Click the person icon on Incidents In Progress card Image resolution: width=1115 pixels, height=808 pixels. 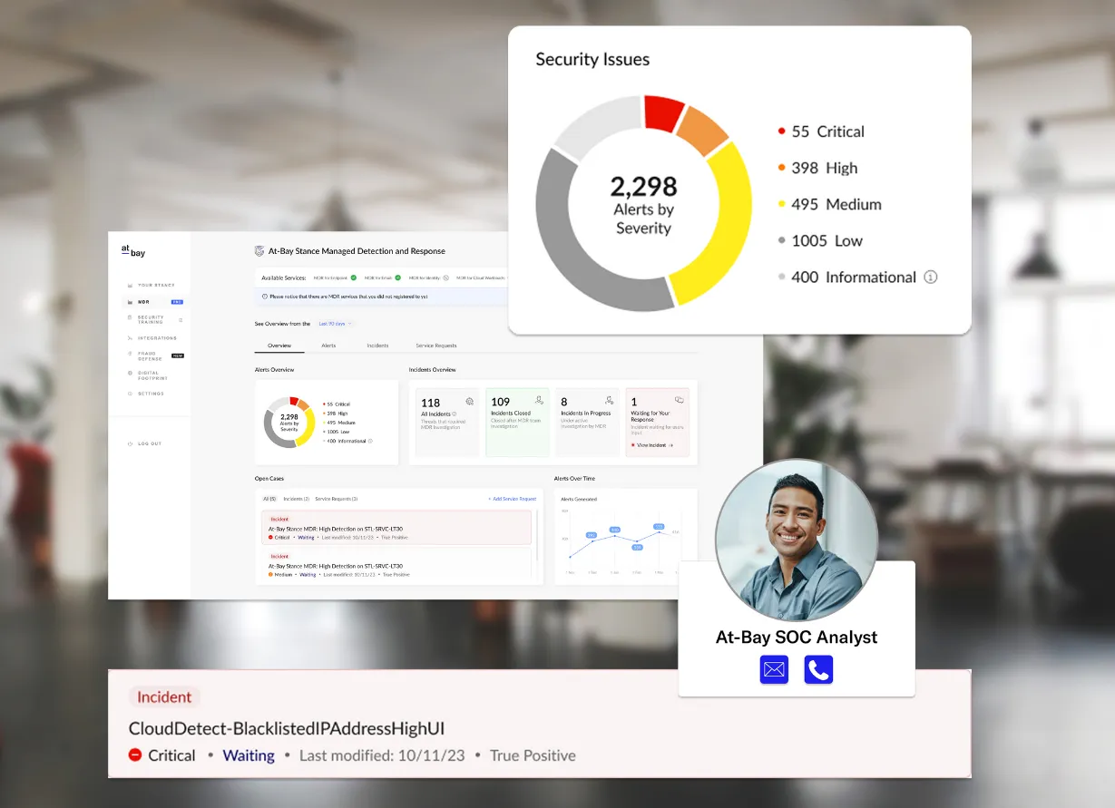[610, 400]
